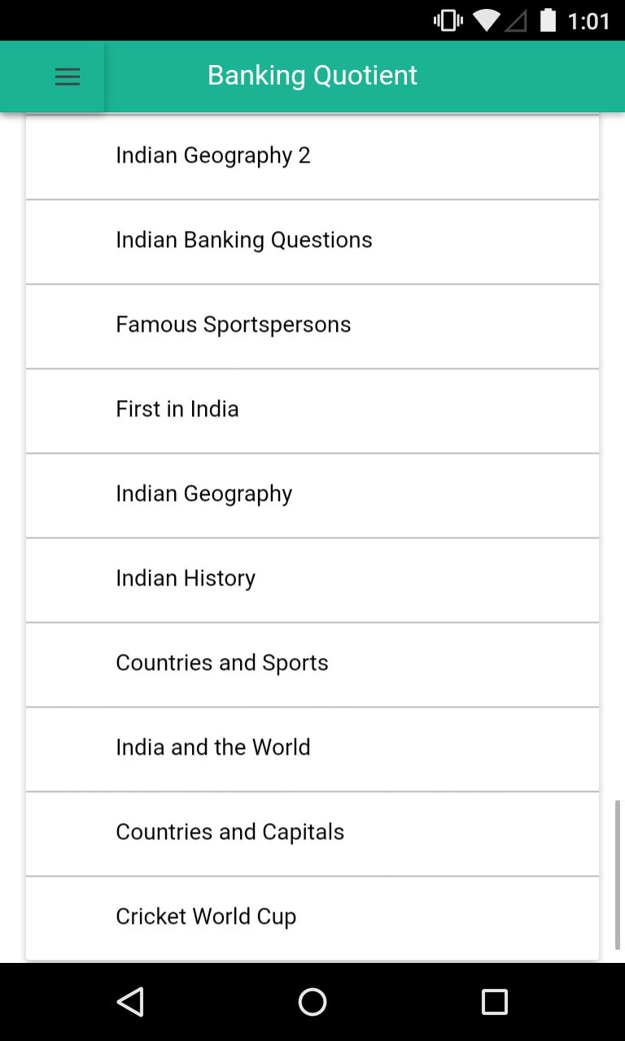Tap the Android home button

pyautogui.click(x=312, y=1002)
